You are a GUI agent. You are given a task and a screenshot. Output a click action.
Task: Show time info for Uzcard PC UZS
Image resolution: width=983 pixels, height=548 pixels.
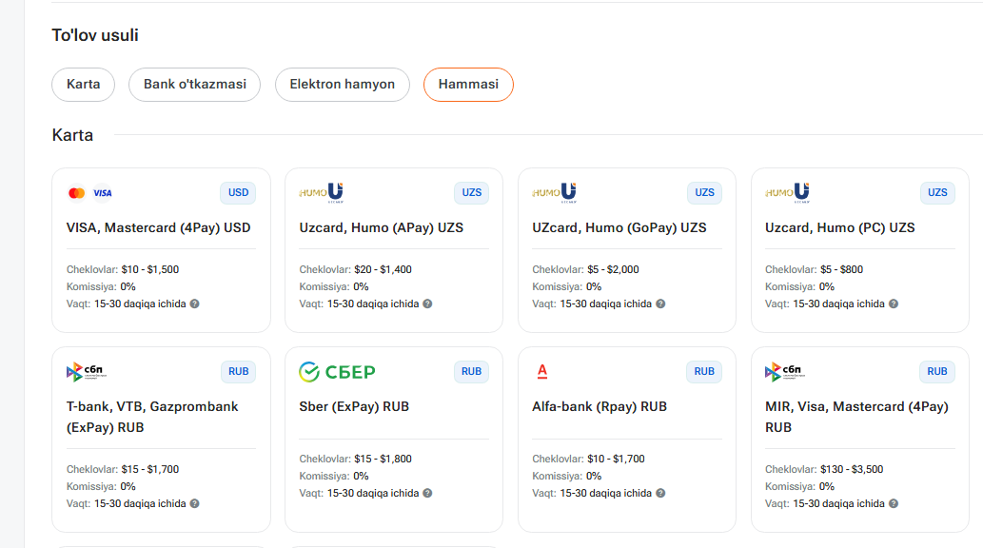894,303
